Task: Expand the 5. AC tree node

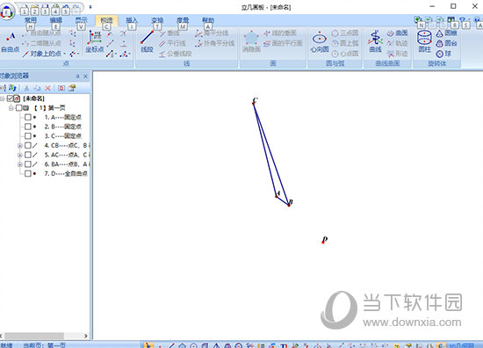Action: point(19,155)
